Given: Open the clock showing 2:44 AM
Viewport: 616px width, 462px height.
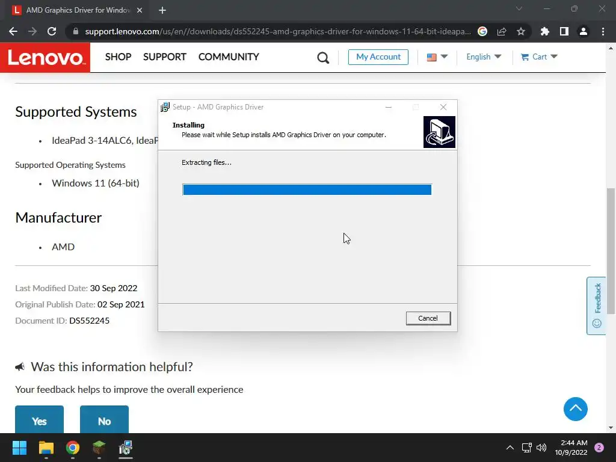Looking at the screenshot, I should pyautogui.click(x=571, y=448).
